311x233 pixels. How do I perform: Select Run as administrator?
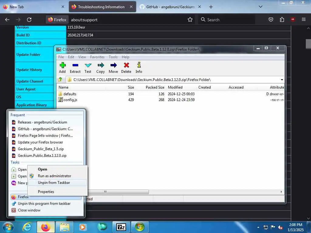[57, 176]
